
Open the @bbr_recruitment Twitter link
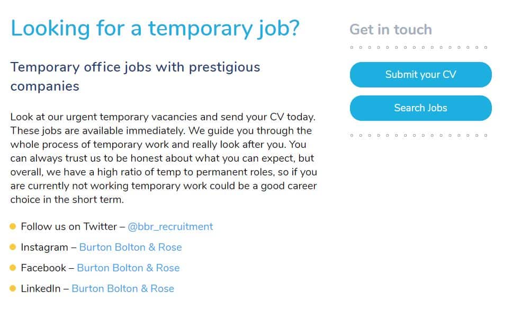[x=170, y=227]
